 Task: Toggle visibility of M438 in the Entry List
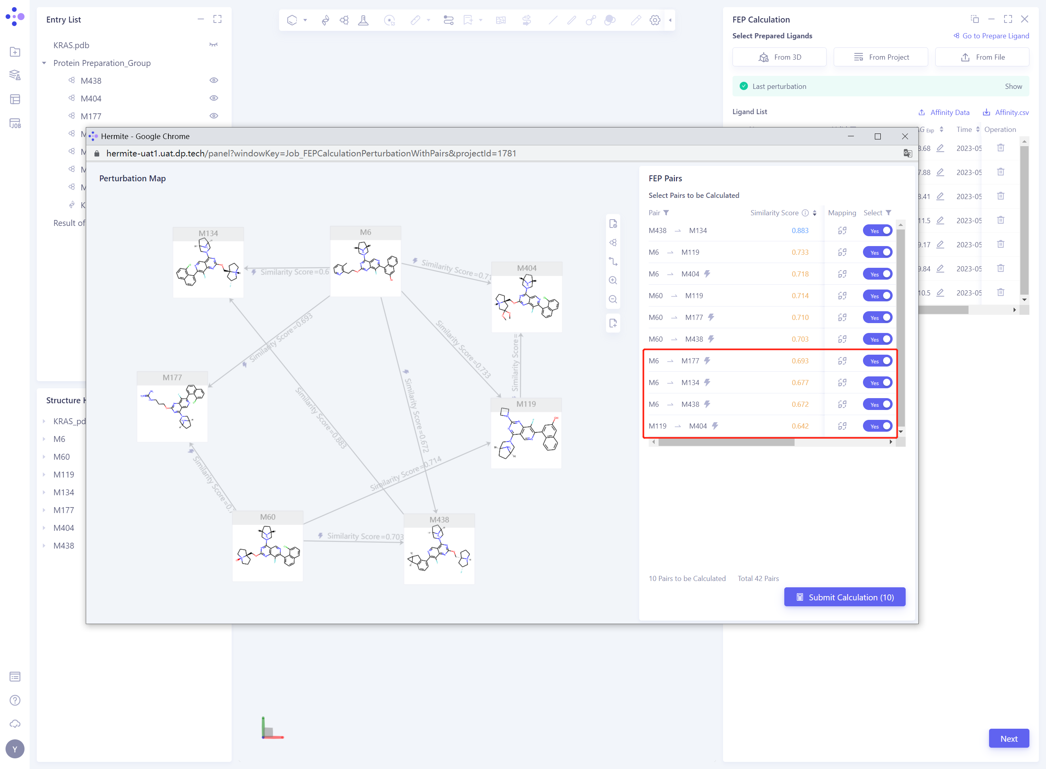tap(214, 80)
